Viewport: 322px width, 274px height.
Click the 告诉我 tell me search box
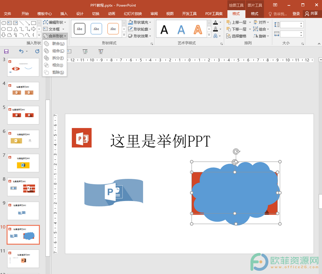[278, 14]
